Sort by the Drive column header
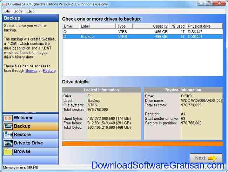The image size is (228, 172). (71, 26)
